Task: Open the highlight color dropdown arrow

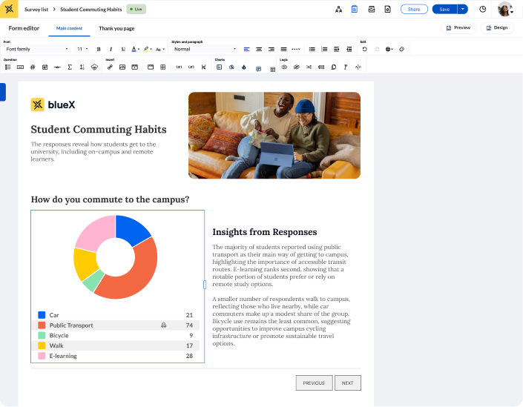Action: pyautogui.click(x=151, y=50)
